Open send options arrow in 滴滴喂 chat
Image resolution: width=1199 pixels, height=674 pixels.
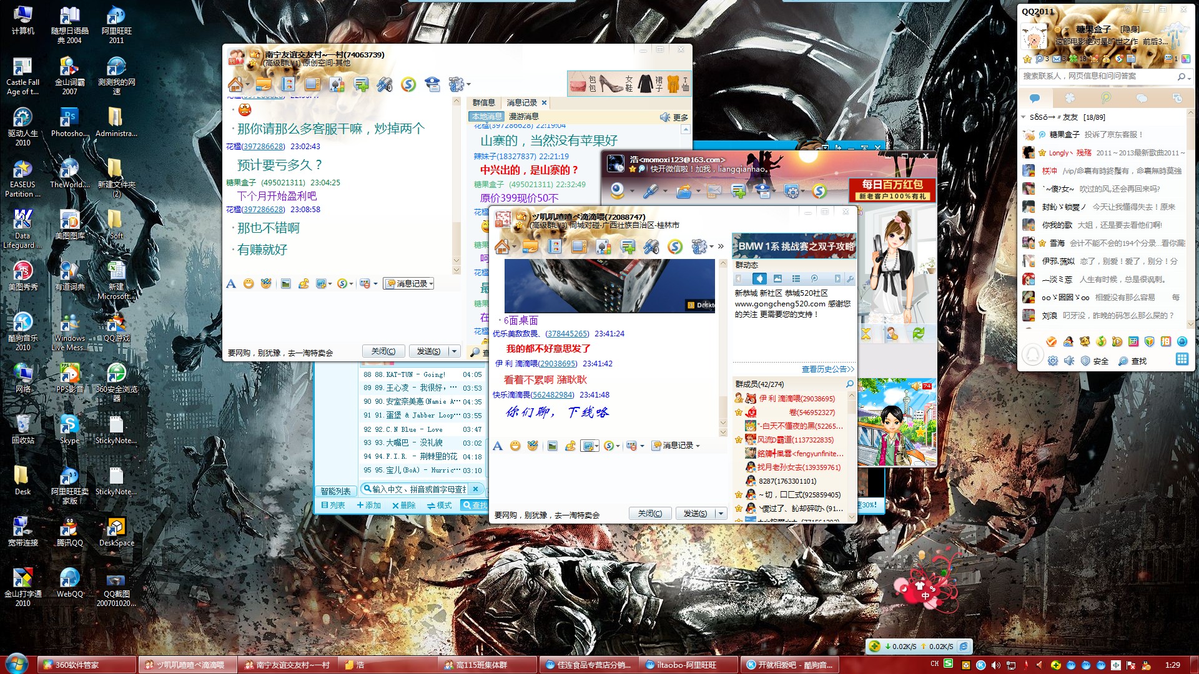pyautogui.click(x=721, y=514)
